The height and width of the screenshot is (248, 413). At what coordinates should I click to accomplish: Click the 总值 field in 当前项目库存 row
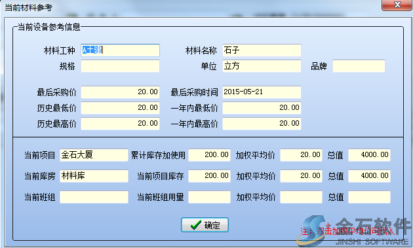click(x=369, y=176)
